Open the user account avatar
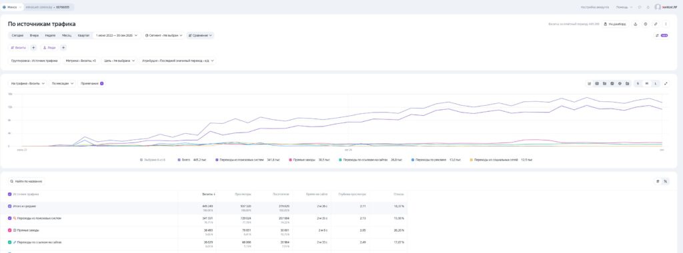 coord(657,7)
